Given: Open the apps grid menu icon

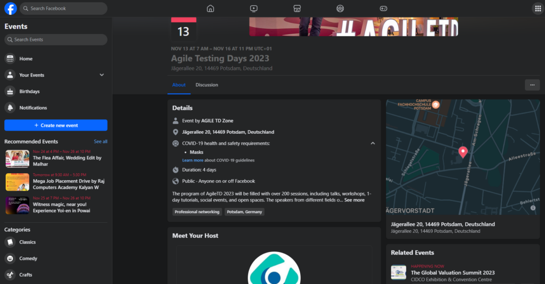Looking at the screenshot, I should pos(537,9).
